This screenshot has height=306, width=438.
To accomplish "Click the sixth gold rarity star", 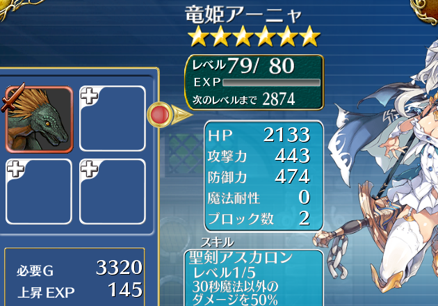I will [309, 35].
